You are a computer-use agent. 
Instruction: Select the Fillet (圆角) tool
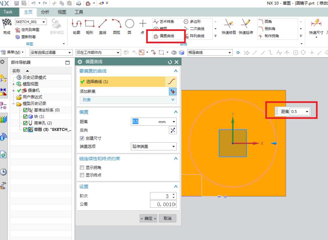265,21
